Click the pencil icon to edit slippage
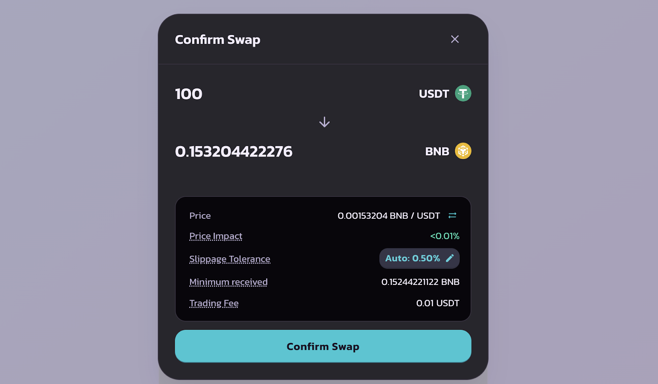Image resolution: width=658 pixels, height=384 pixels. click(450, 258)
